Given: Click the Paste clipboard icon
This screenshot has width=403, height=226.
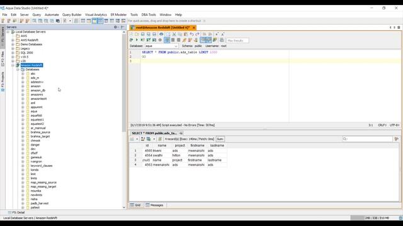Looking at the screenshot, I should click(186, 34).
